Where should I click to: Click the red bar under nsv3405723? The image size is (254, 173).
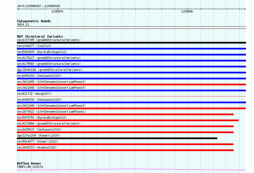pos(125,150)
